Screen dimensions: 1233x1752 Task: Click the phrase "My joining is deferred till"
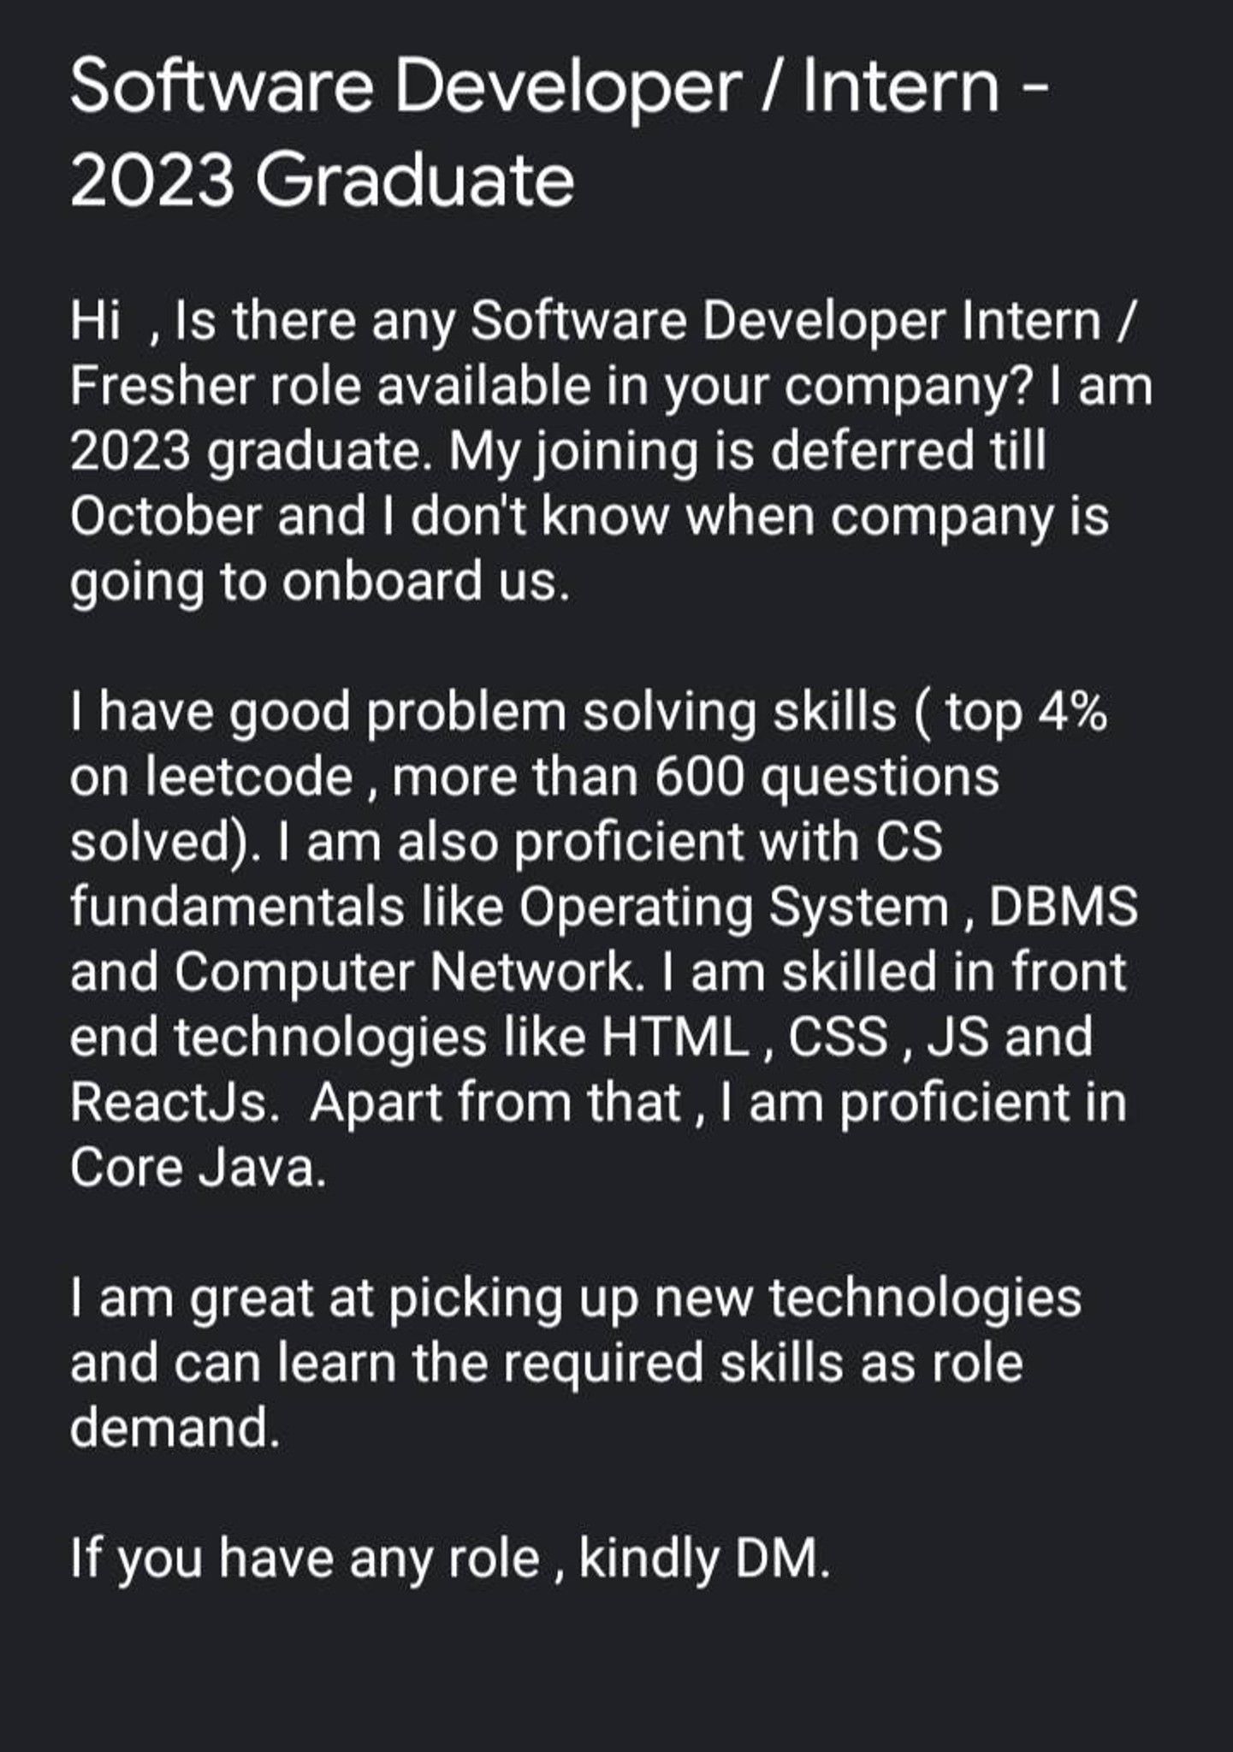point(747,453)
